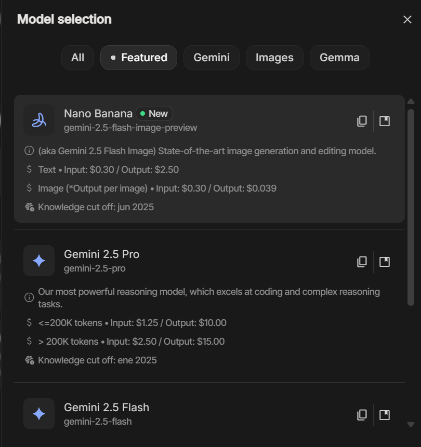Click the New badge on Nano Banana
This screenshot has height=447, width=421.
tap(154, 114)
